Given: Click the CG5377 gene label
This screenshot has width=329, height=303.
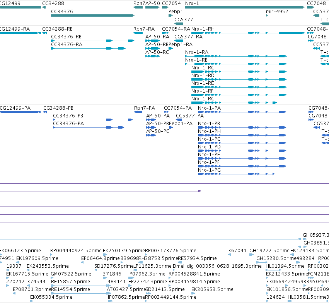Looking at the screenshot, I should click(184, 19).
